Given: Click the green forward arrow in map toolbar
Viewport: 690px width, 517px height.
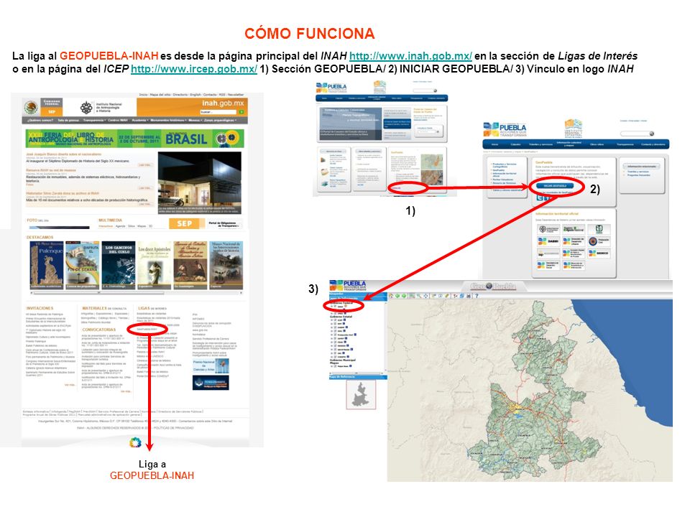Looking at the screenshot, I should click(405, 296).
